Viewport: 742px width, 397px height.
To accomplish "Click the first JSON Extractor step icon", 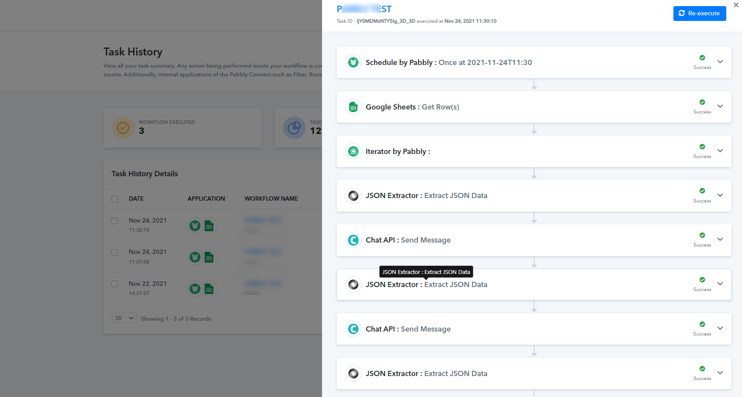I will click(353, 195).
